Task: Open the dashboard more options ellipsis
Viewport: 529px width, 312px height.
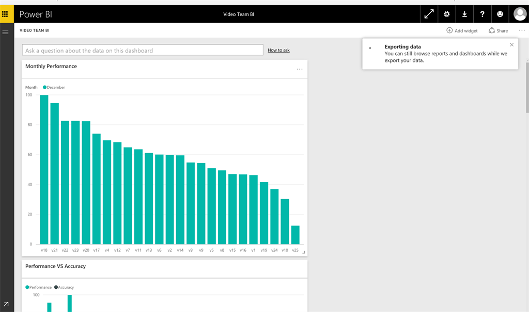Action: [x=522, y=30]
